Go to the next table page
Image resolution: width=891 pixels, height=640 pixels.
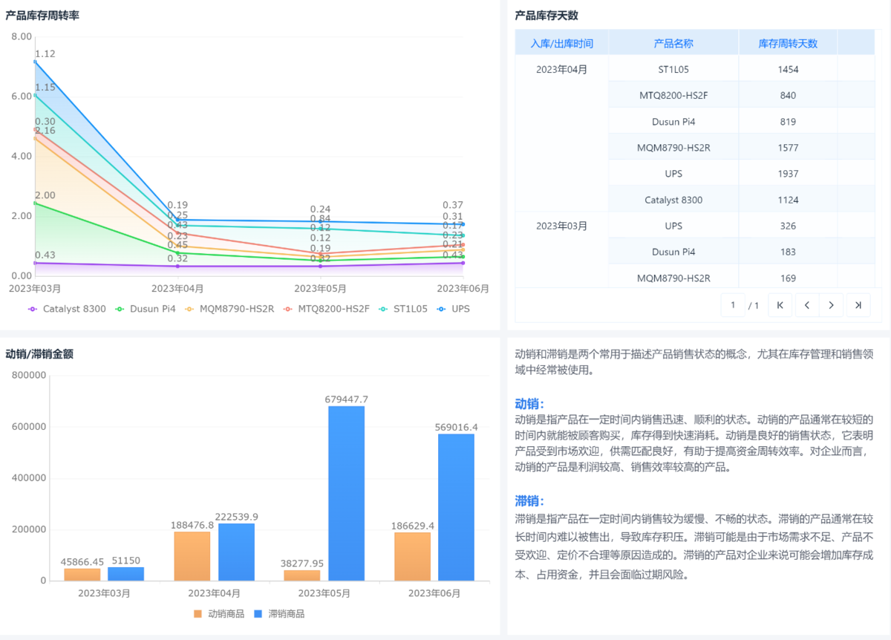click(832, 305)
